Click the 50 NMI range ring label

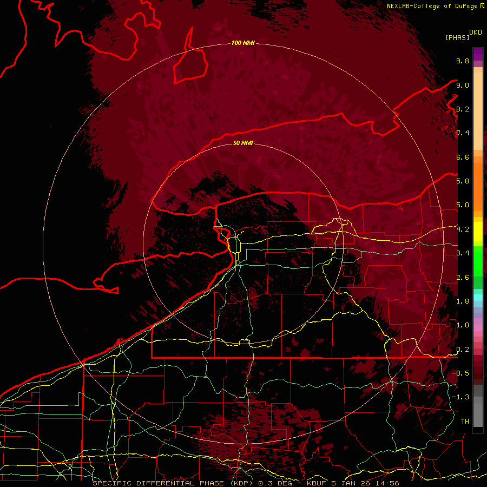pos(243,143)
